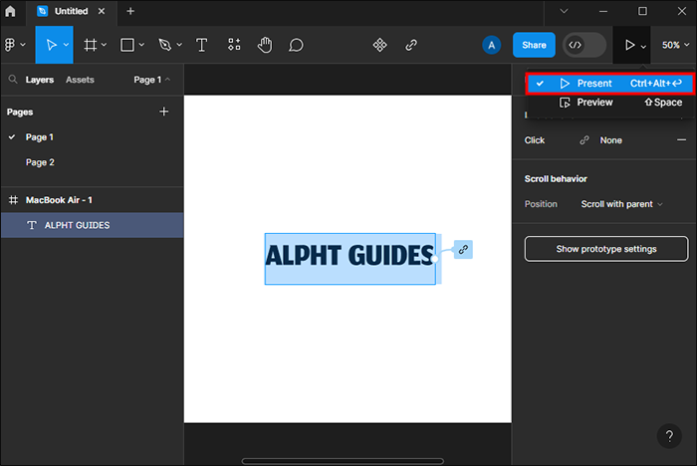Viewport: 697px width, 466px height.
Task: Select the Text tool in toolbar
Action: pyautogui.click(x=202, y=45)
